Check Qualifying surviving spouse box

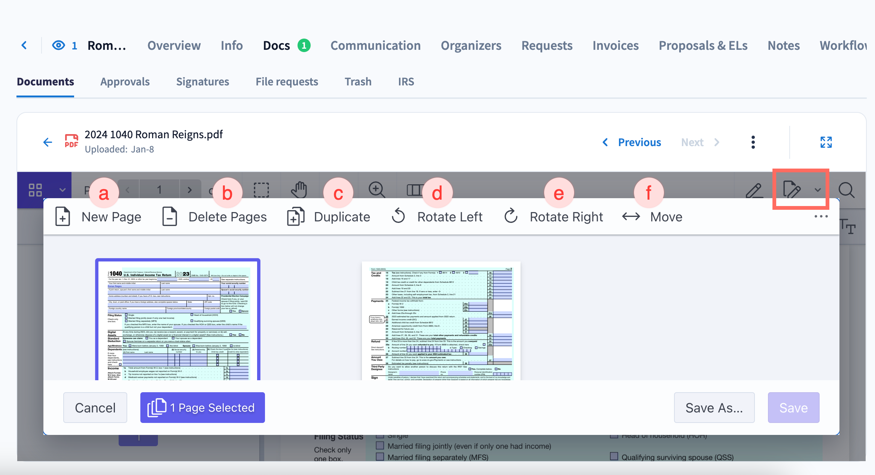(614, 456)
